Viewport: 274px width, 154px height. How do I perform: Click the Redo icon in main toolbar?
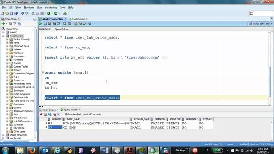(x=27, y=13)
